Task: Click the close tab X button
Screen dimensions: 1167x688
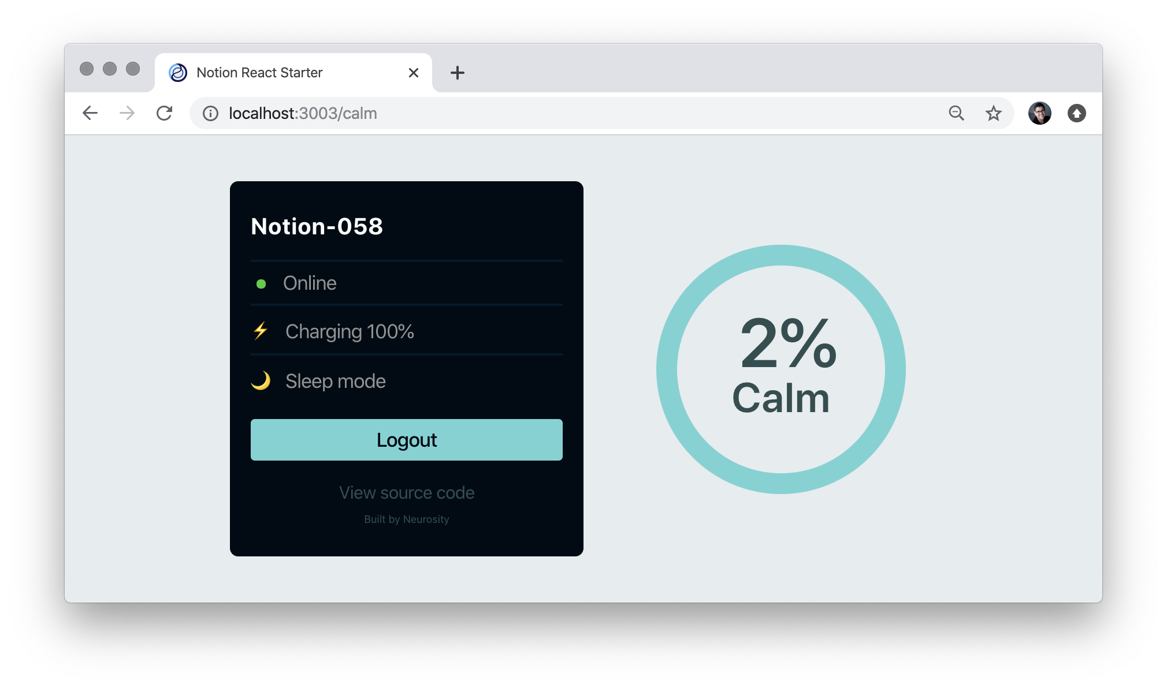Action: (x=413, y=72)
